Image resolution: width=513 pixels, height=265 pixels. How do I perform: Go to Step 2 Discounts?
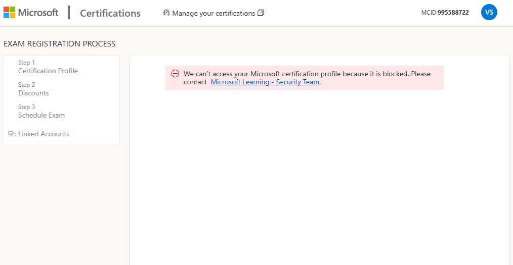tap(33, 89)
